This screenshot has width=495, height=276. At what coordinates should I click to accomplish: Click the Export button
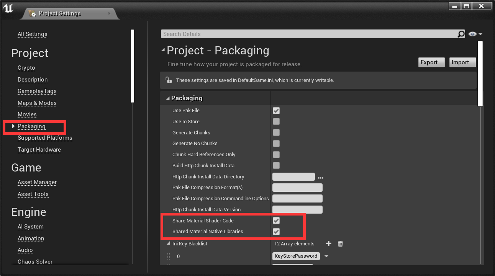point(431,62)
